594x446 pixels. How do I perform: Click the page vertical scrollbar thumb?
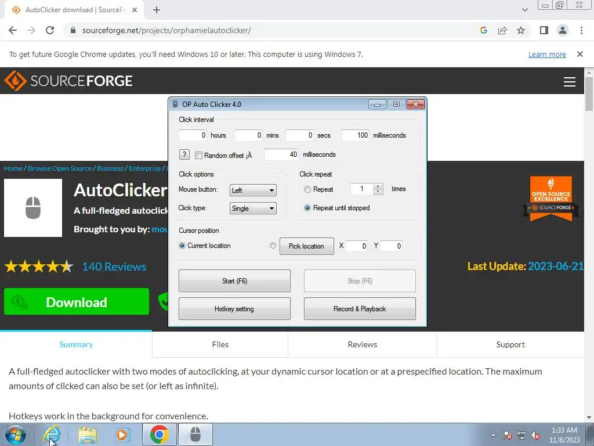[x=589, y=94]
